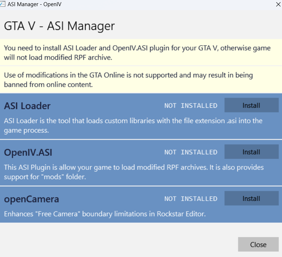Click the OpenIV.ASI description about RPF archives

(x=134, y=172)
